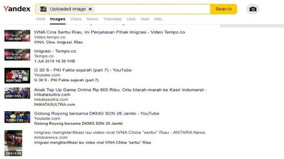Switch to the Web tab

(40, 19)
